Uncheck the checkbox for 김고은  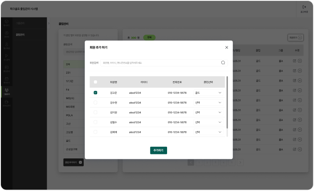[95, 93]
